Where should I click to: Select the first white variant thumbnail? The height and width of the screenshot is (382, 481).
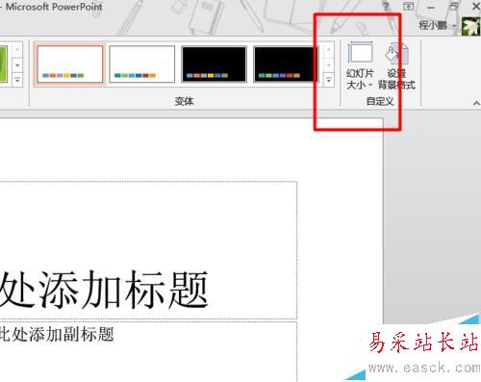(x=70, y=64)
